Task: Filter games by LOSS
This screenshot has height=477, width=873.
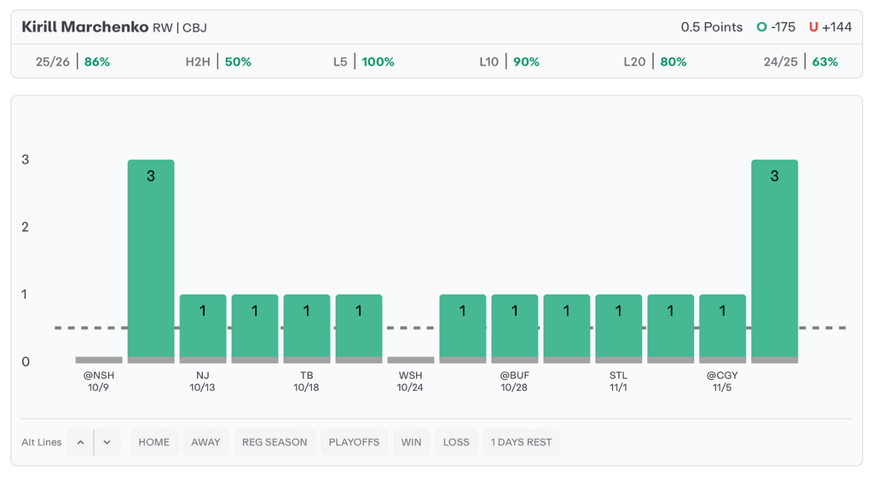Action: point(456,442)
